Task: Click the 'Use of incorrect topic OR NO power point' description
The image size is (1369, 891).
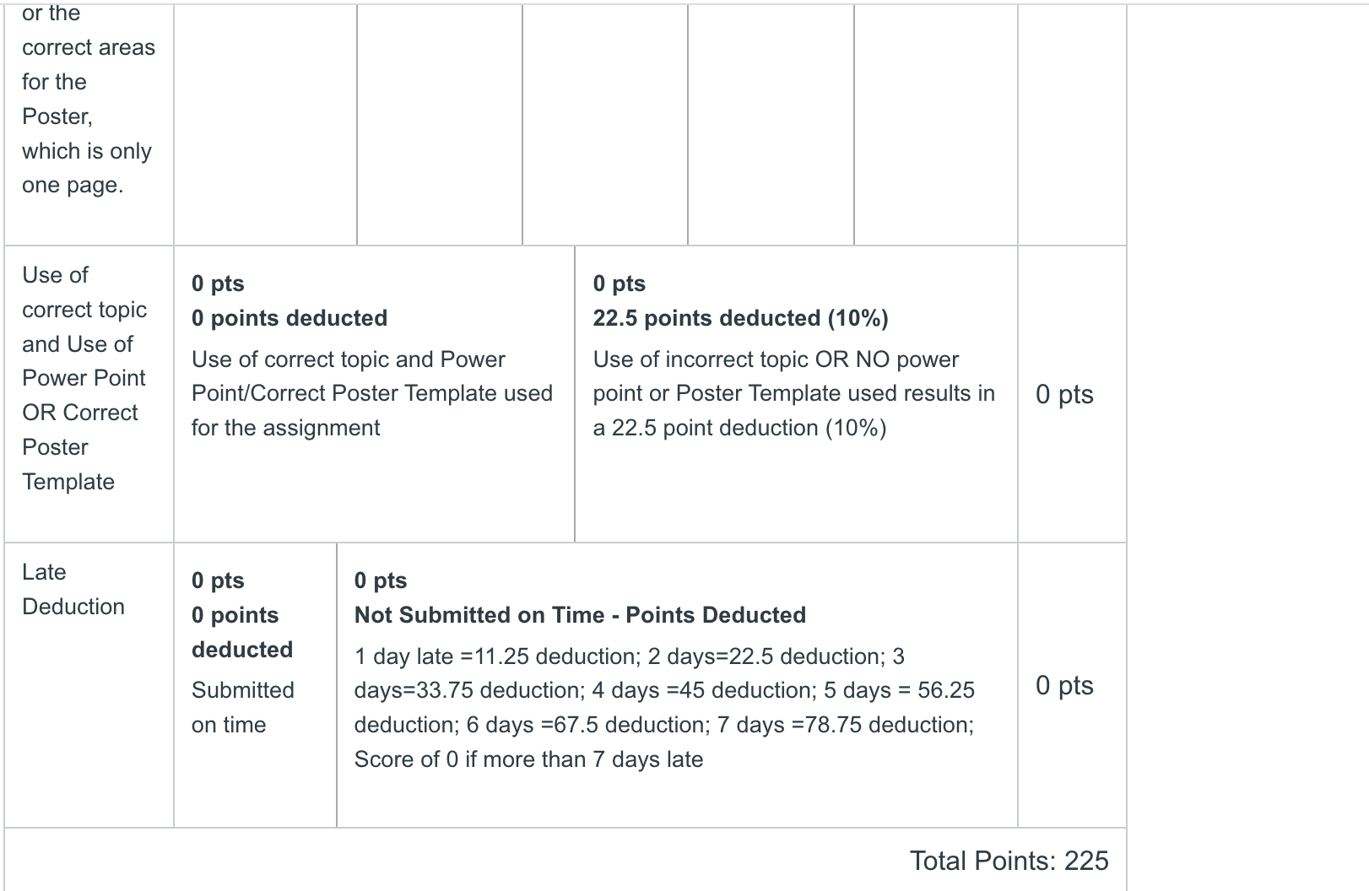Action: coord(793,393)
